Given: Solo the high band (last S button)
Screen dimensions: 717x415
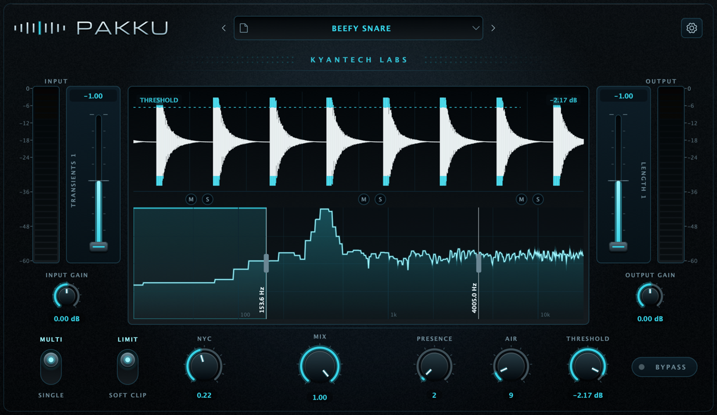Looking at the screenshot, I should pyautogui.click(x=538, y=199).
